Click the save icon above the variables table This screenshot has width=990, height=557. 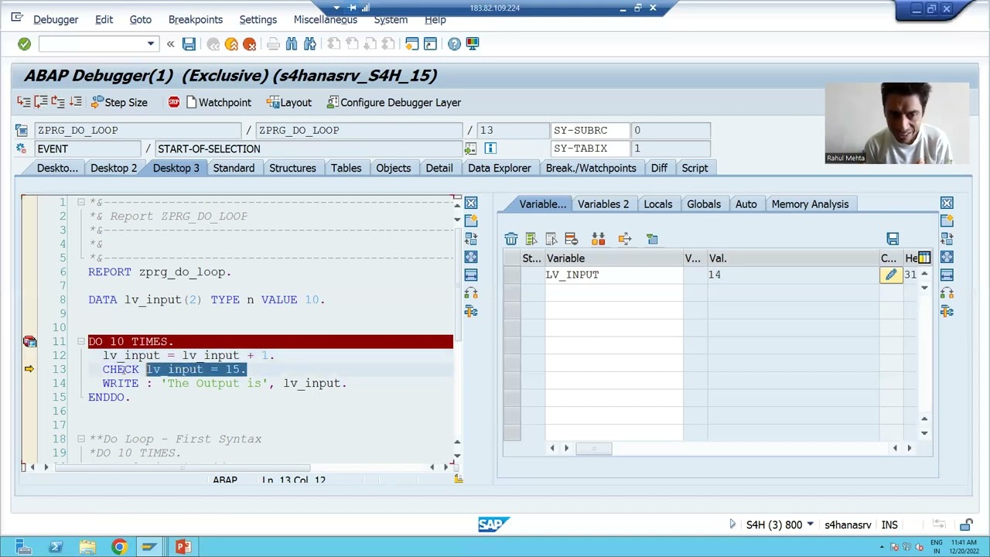pyautogui.click(x=893, y=239)
